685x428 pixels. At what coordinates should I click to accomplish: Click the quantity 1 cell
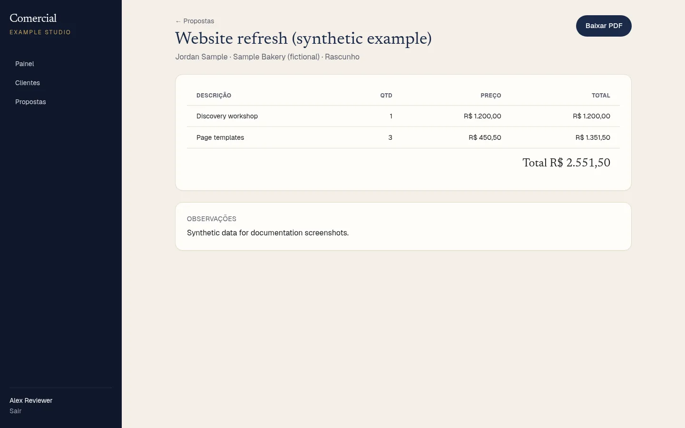pos(391,116)
